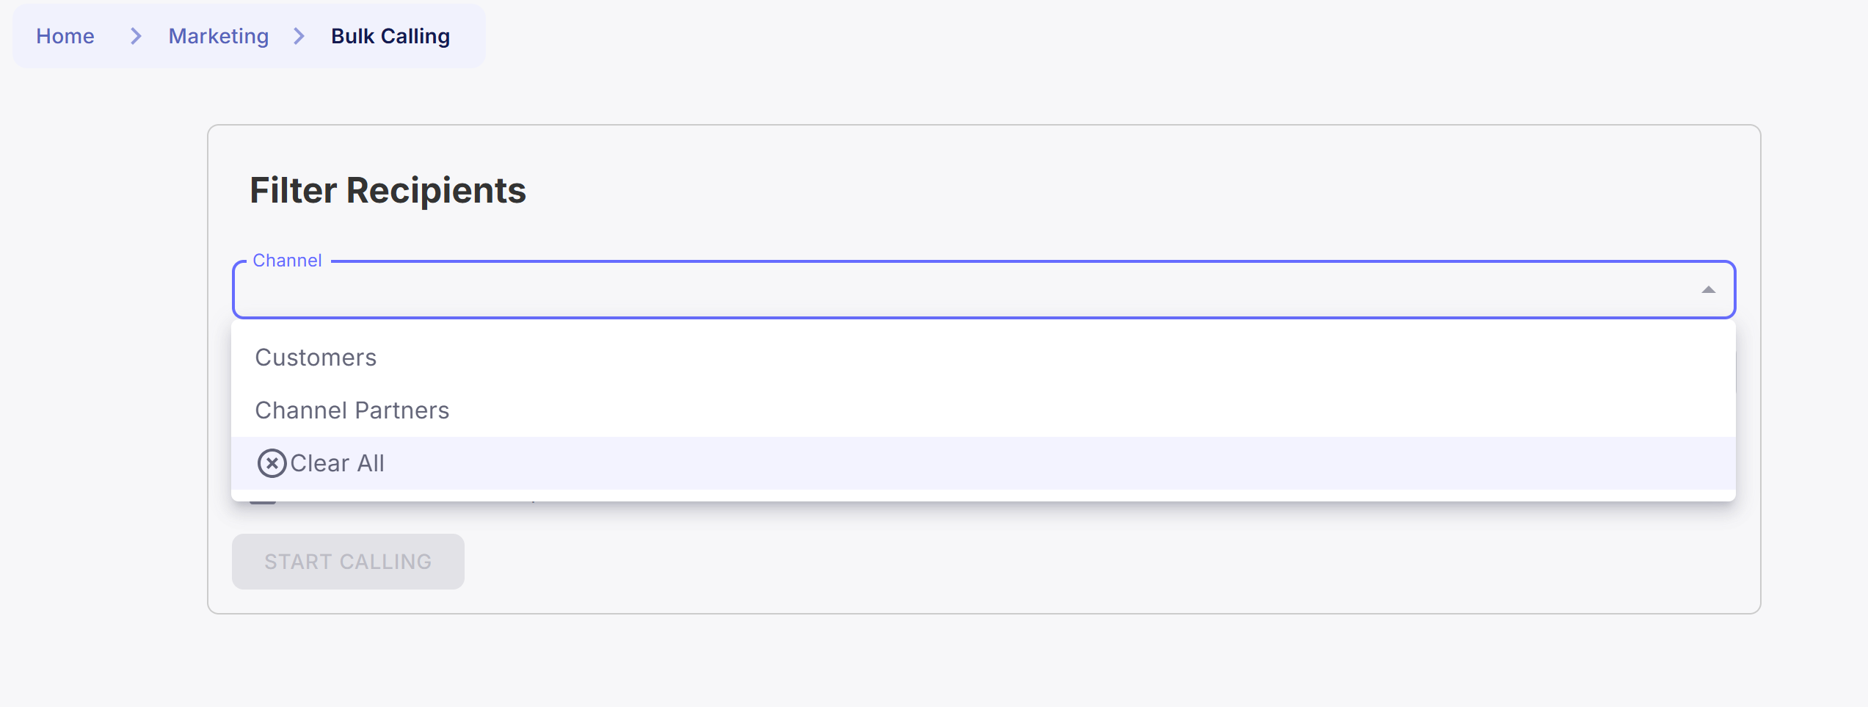Viewport: 1868px width, 707px height.
Task: Choose the Channel Partners option
Action: 352,410
